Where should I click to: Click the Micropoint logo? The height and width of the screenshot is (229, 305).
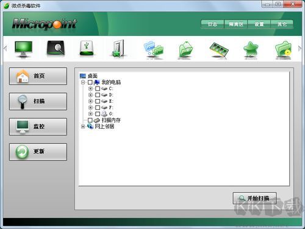45,24
